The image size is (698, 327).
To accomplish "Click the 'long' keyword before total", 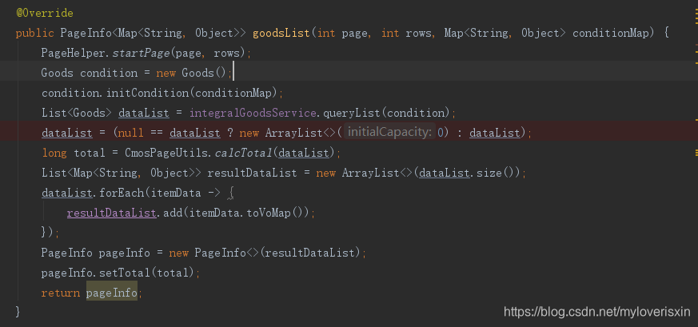I will tap(54, 153).
